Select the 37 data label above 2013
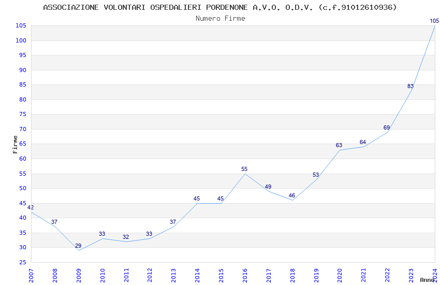 coord(173,222)
